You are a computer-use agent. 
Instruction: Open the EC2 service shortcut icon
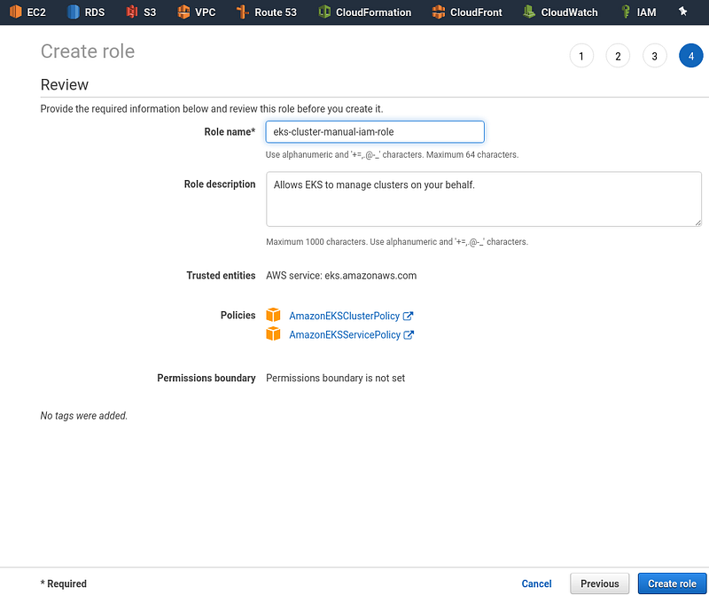16,12
